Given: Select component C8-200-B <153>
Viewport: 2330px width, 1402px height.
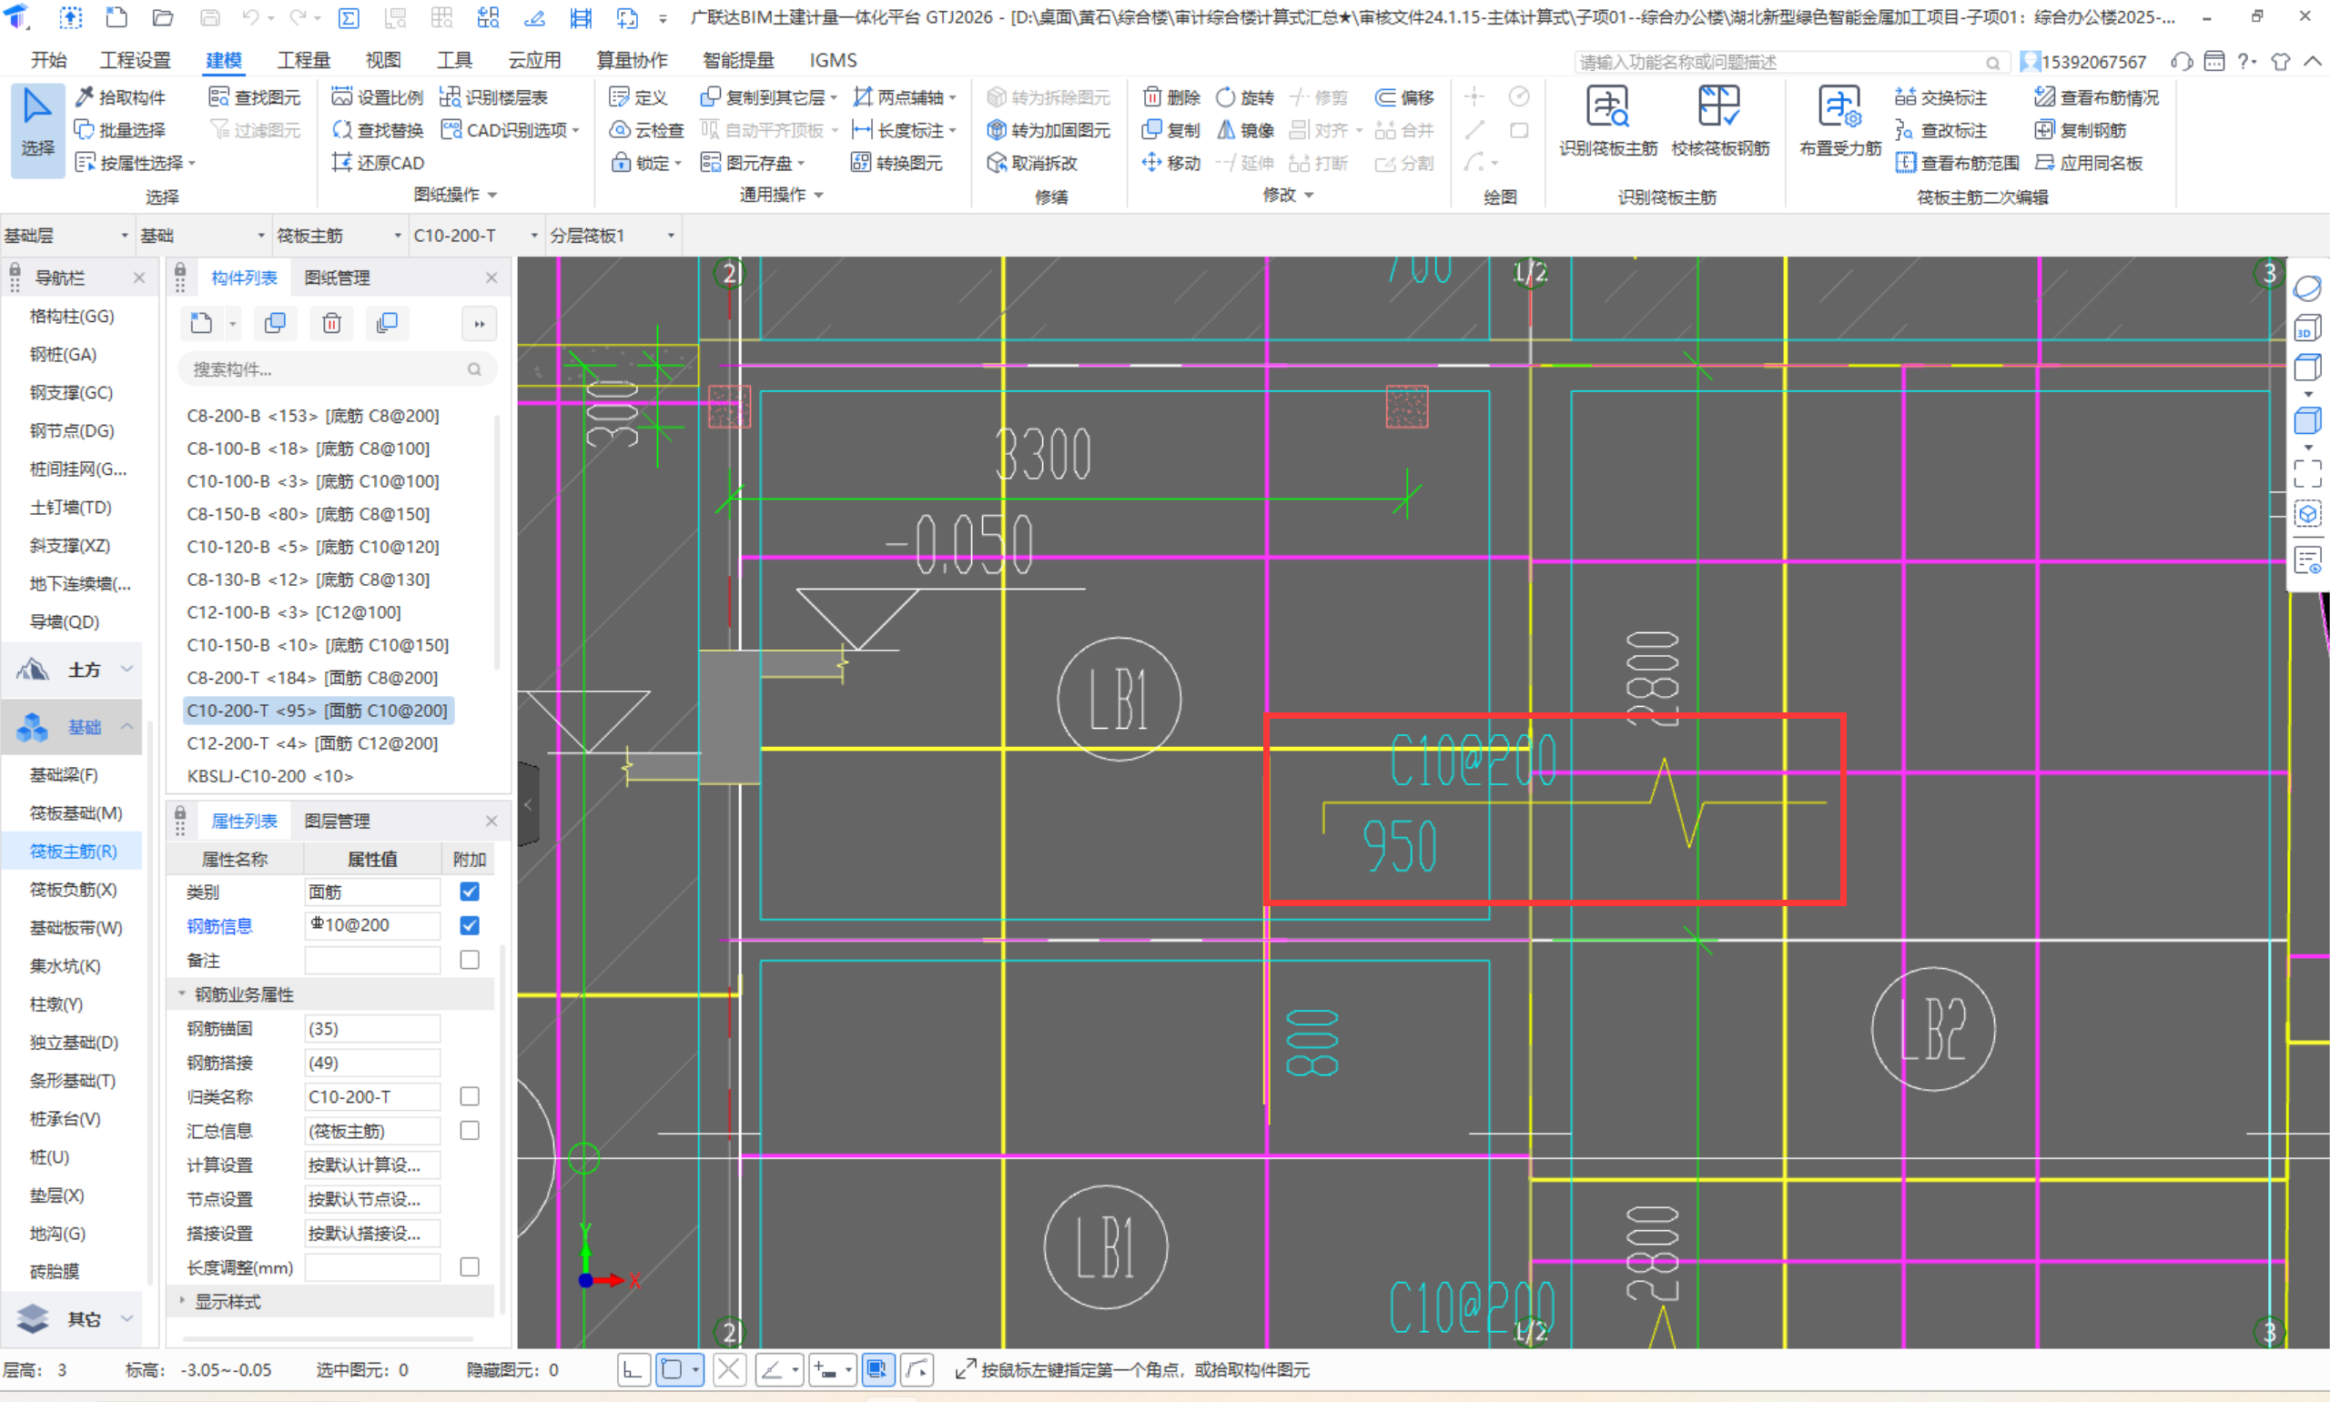Looking at the screenshot, I should [x=313, y=416].
